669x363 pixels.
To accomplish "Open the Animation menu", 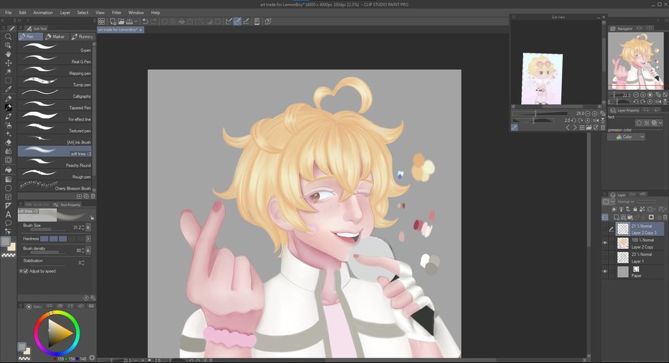I will (x=43, y=12).
